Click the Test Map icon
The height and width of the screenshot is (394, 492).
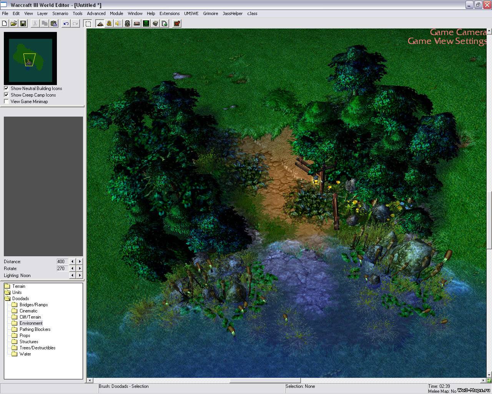(x=177, y=23)
